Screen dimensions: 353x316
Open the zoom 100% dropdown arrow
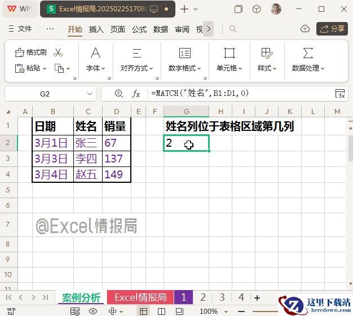pyautogui.click(x=226, y=311)
